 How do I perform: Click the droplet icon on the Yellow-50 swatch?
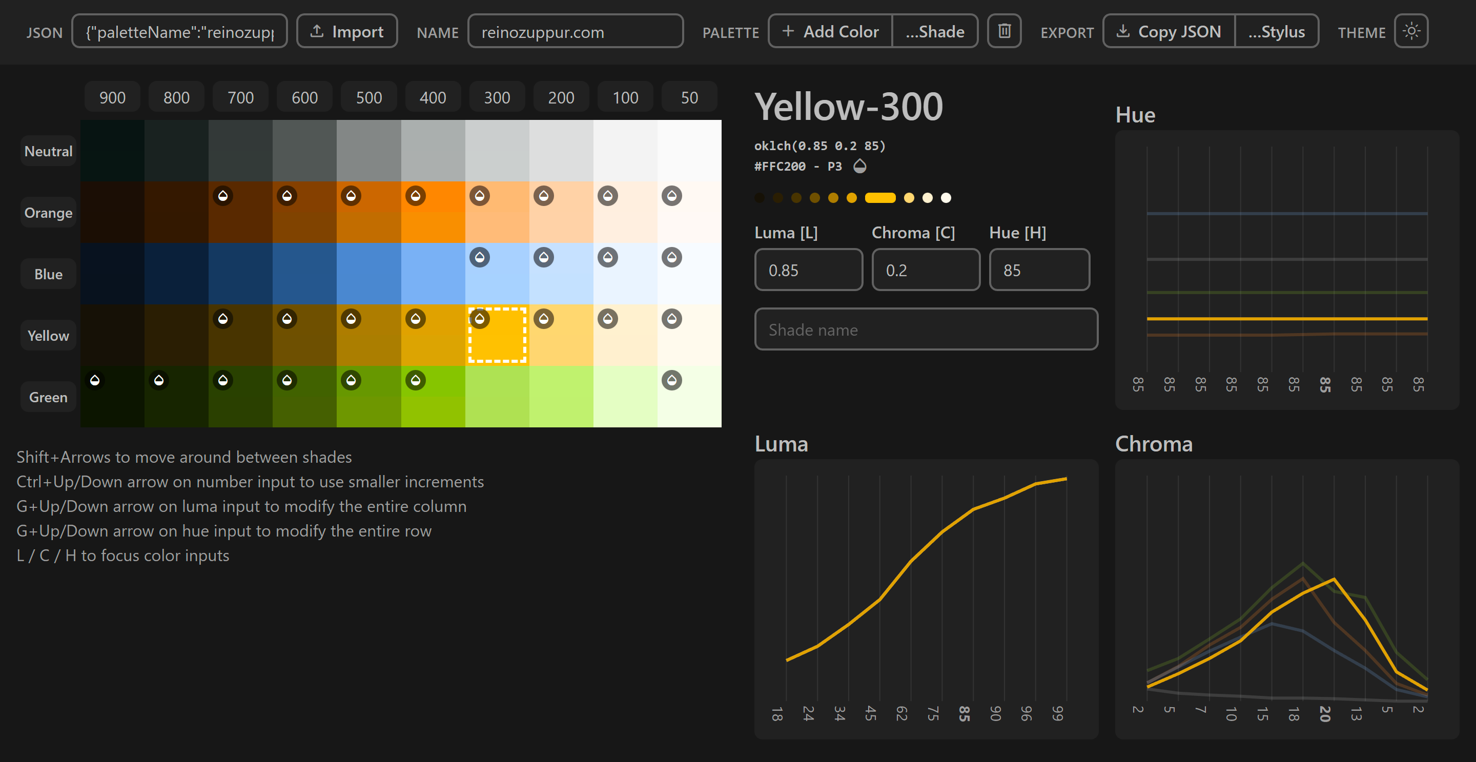point(671,319)
